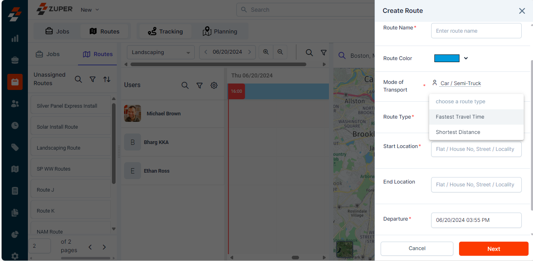The width and height of the screenshot is (533, 261).
Task: Expand the New dropdown beside Zuper logo
Action: (x=90, y=10)
